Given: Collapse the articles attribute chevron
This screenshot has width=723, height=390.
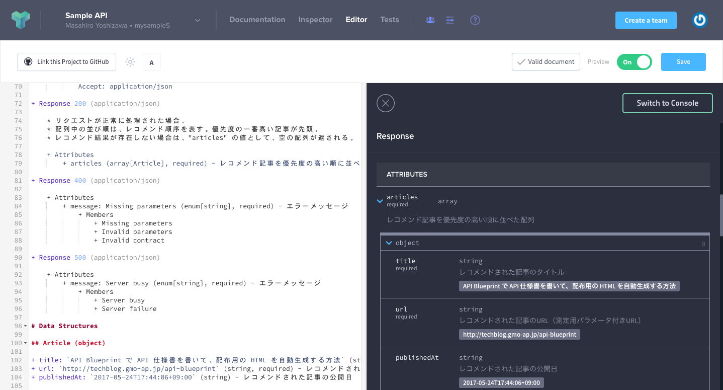Looking at the screenshot, I should click(380, 201).
